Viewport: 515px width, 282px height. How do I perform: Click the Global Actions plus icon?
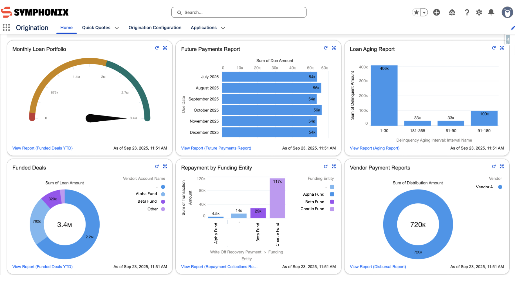[x=436, y=12]
